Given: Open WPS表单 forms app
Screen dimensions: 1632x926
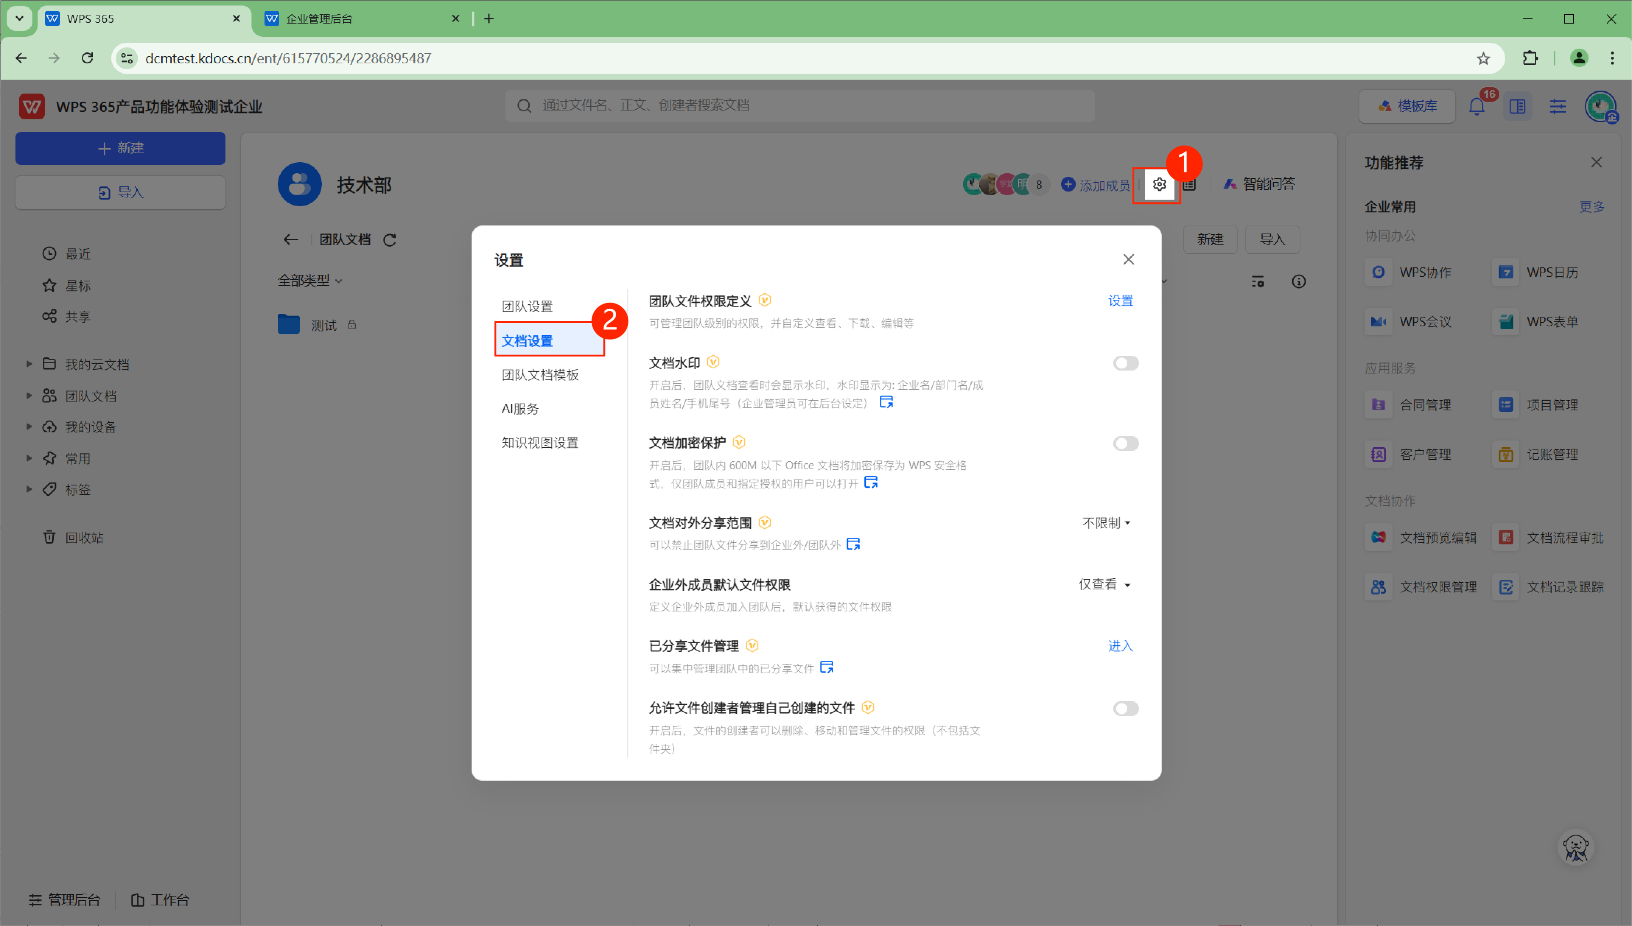Looking at the screenshot, I should [1505, 322].
